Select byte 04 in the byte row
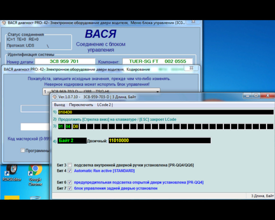Image resolution: width=275 pixels, height=220 pixels. click(x=68, y=127)
